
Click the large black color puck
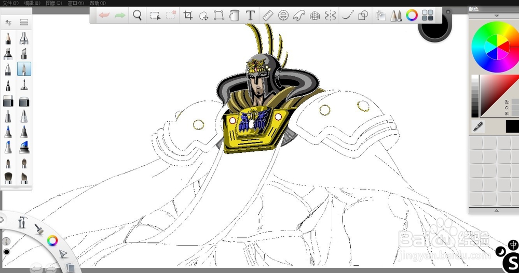(x=434, y=26)
